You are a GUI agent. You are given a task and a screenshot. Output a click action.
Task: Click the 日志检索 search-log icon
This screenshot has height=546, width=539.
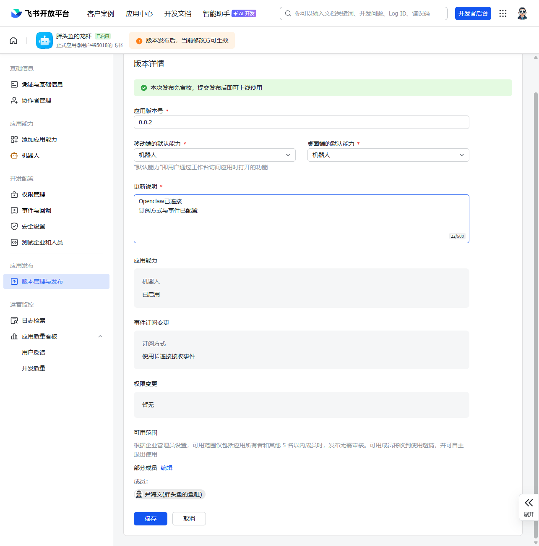coord(14,320)
